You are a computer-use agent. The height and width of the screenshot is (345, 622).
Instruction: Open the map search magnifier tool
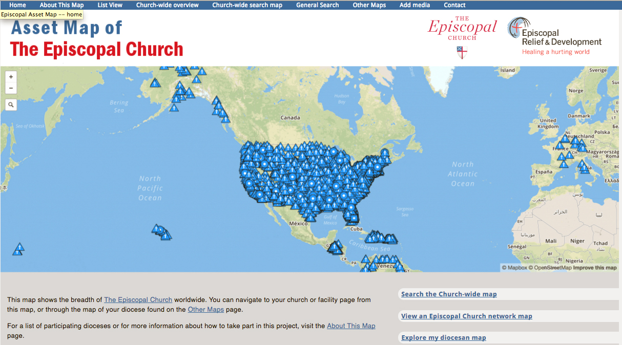(11, 105)
